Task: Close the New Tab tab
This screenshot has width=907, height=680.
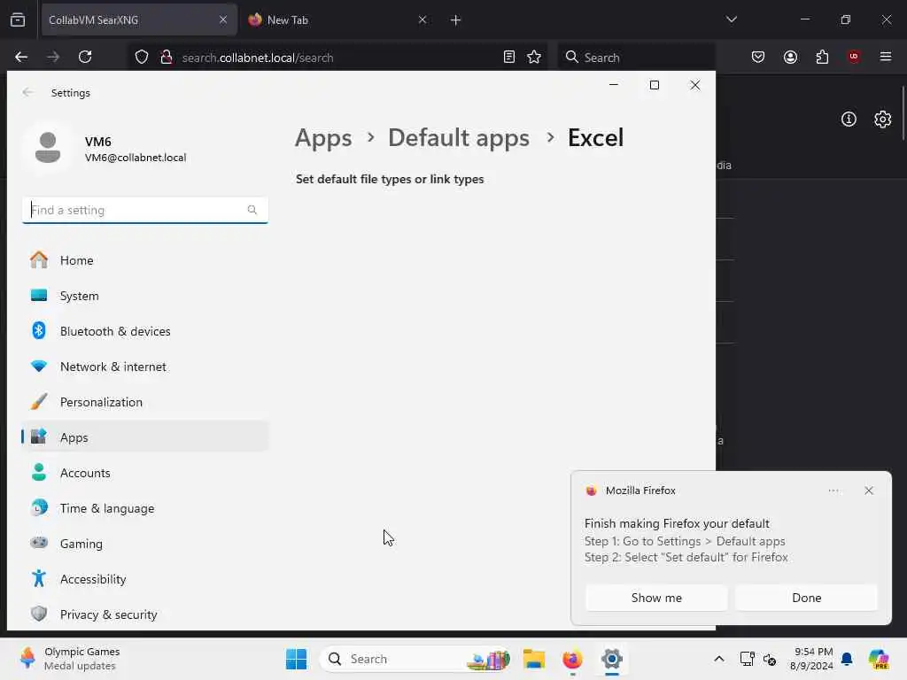Action: coord(422,19)
